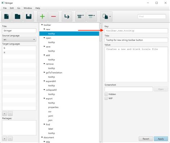The image size is (170, 143).
Task: Click the Apply button
Action: (x=161, y=139)
